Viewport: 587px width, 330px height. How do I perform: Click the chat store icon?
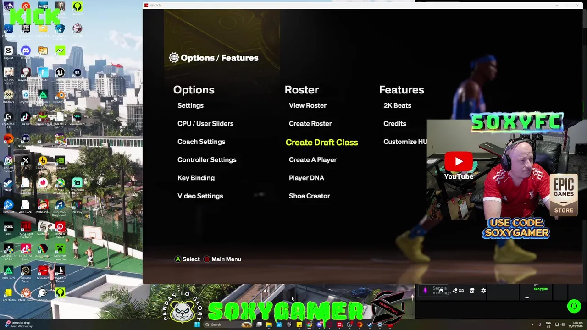click(472, 291)
